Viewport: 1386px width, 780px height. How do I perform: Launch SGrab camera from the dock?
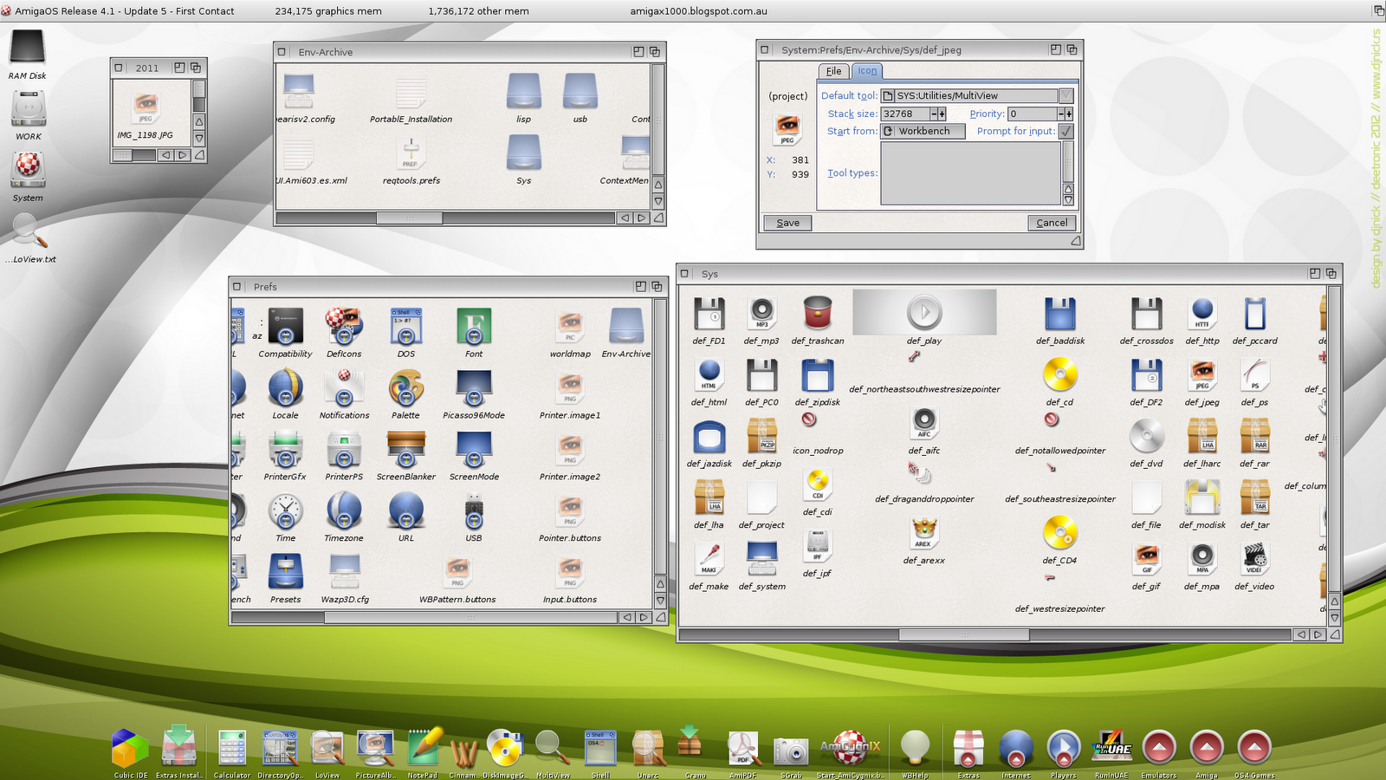click(x=791, y=750)
